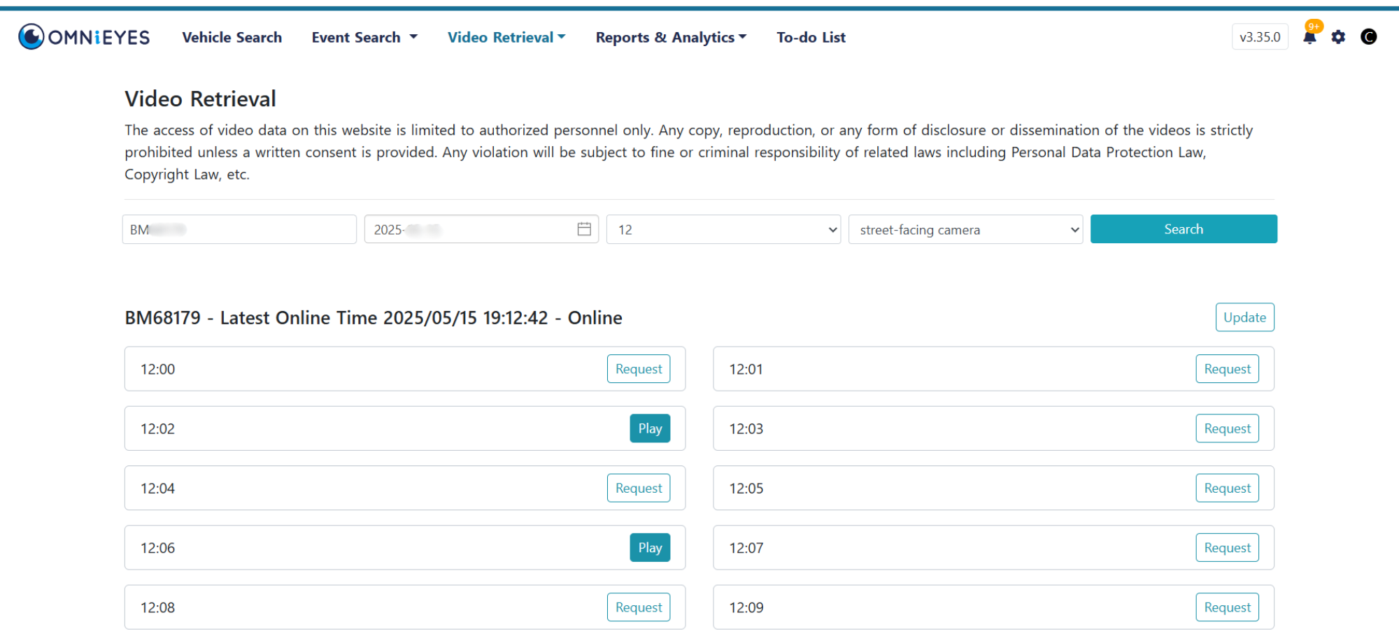Go to Vehicle Search page

coord(232,38)
